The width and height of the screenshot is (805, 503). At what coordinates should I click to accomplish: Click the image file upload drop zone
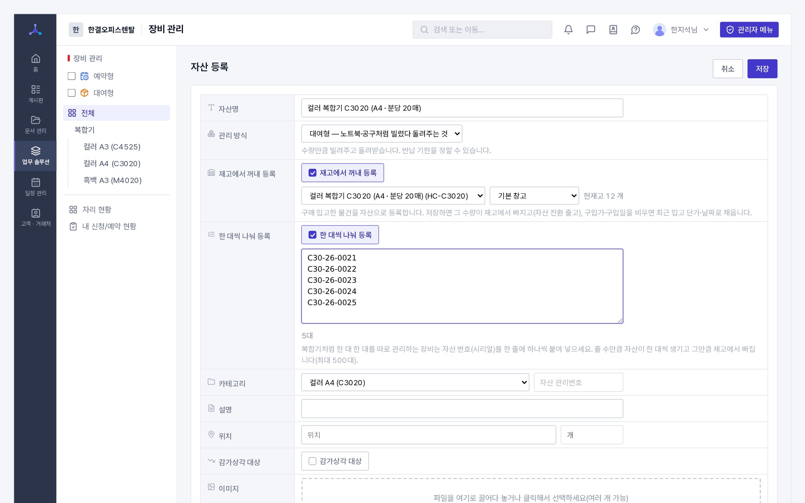(x=531, y=491)
